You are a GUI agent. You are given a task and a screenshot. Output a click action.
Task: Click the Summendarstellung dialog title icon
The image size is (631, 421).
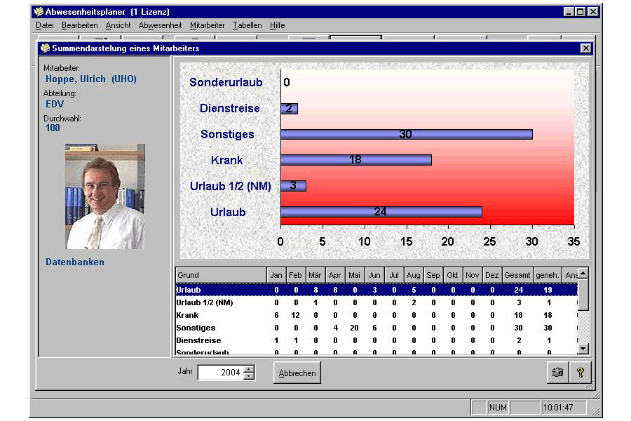[x=45, y=48]
